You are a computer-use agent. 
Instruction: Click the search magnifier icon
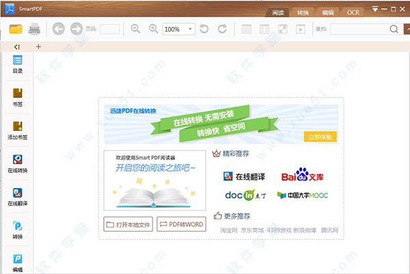coord(394,29)
